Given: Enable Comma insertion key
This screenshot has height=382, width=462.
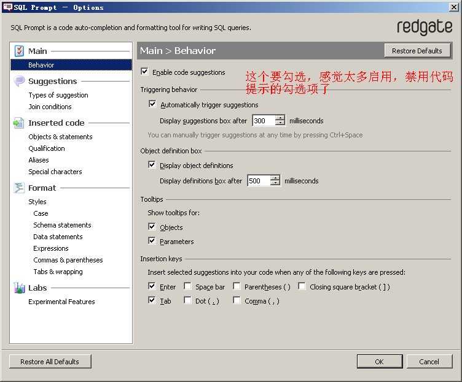Looking at the screenshot, I should [237, 300].
